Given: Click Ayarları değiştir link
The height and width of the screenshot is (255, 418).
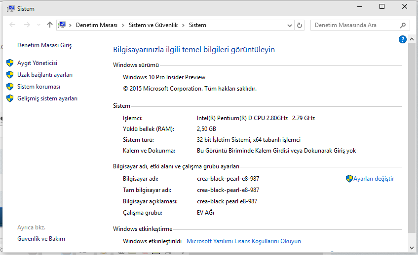Looking at the screenshot, I should pyautogui.click(x=374, y=179).
